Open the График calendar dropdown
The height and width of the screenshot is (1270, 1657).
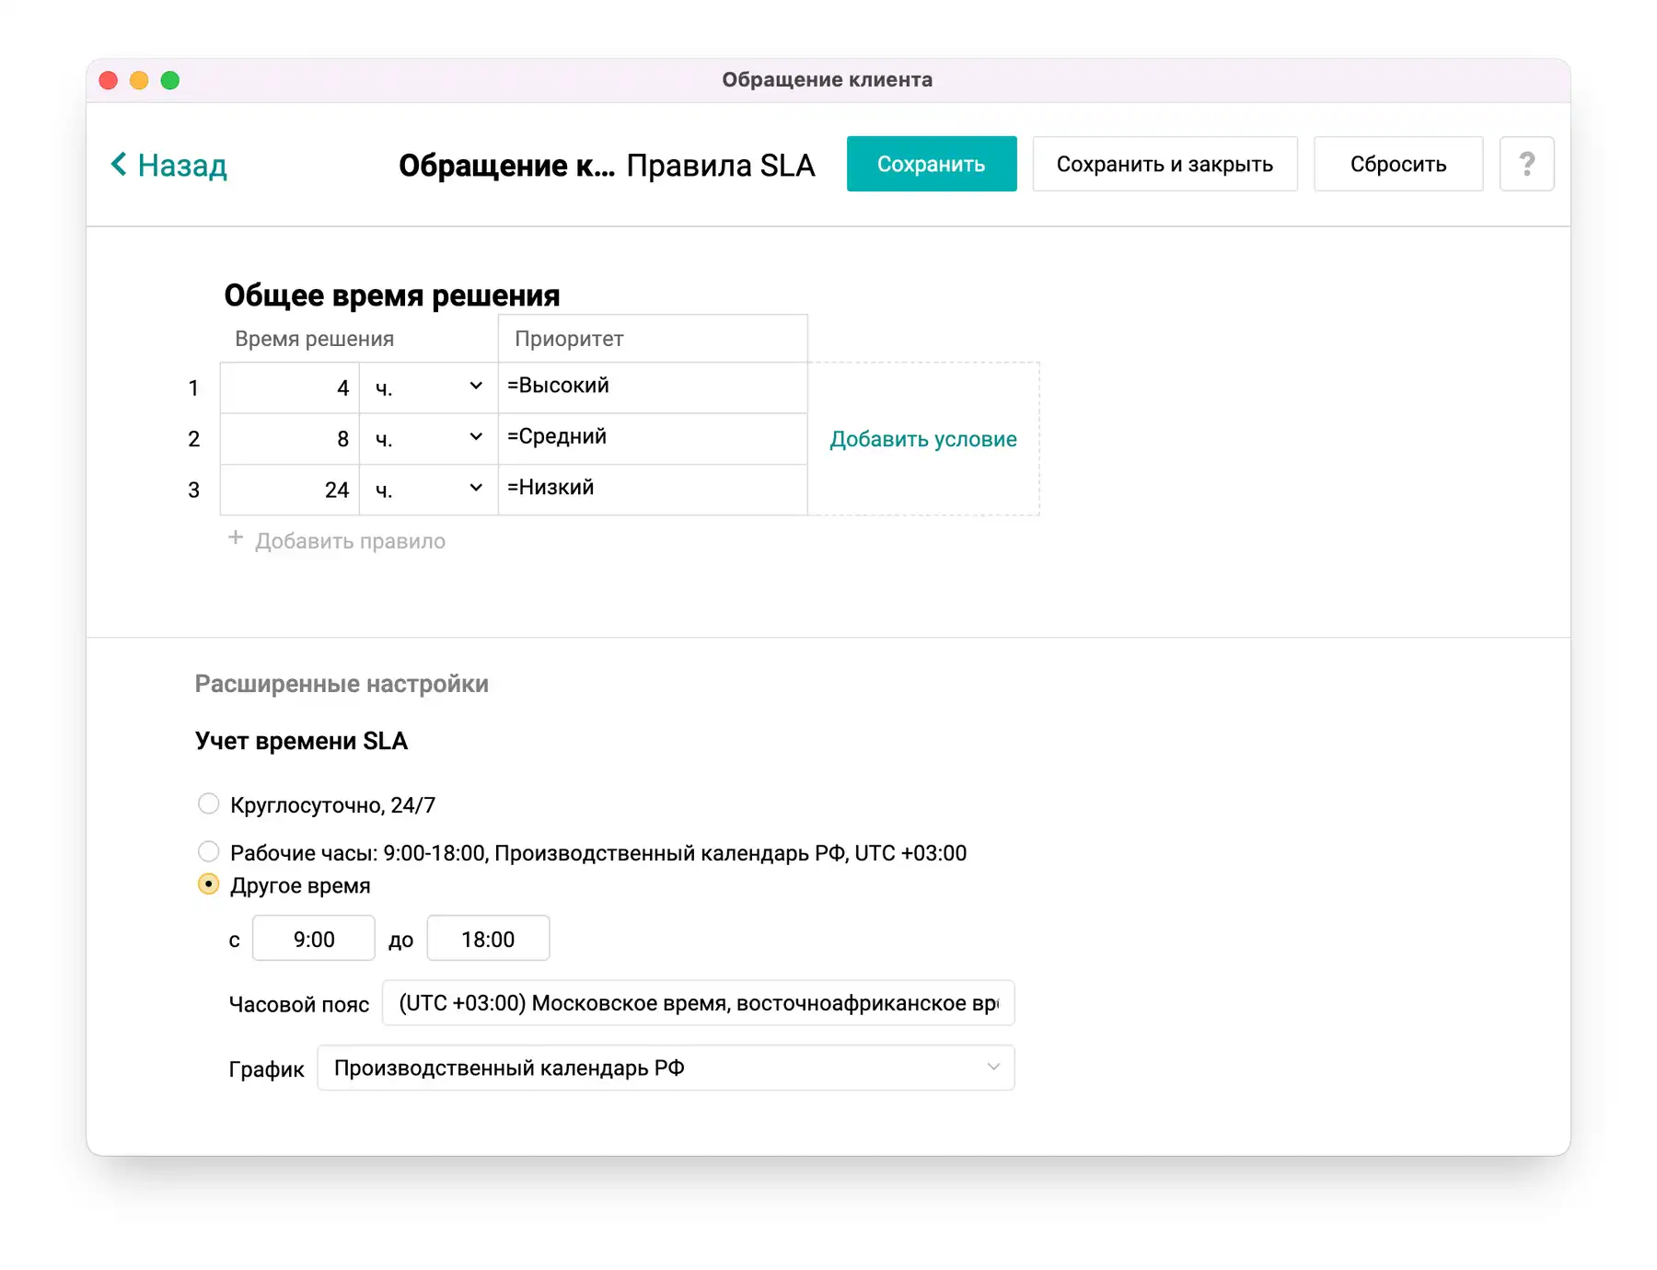666,1068
